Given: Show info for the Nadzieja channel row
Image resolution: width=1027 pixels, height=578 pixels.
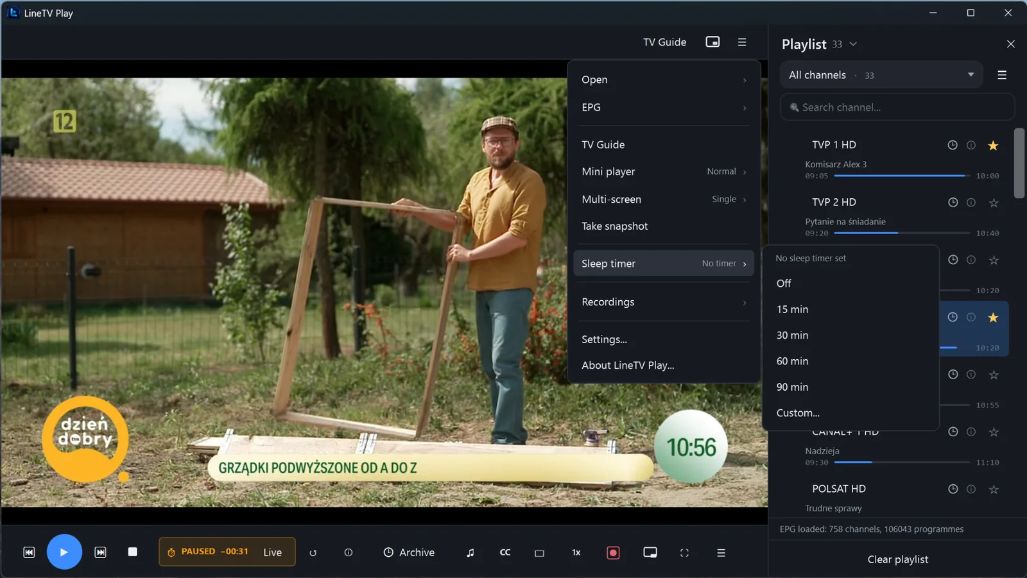Looking at the screenshot, I should 971,432.
